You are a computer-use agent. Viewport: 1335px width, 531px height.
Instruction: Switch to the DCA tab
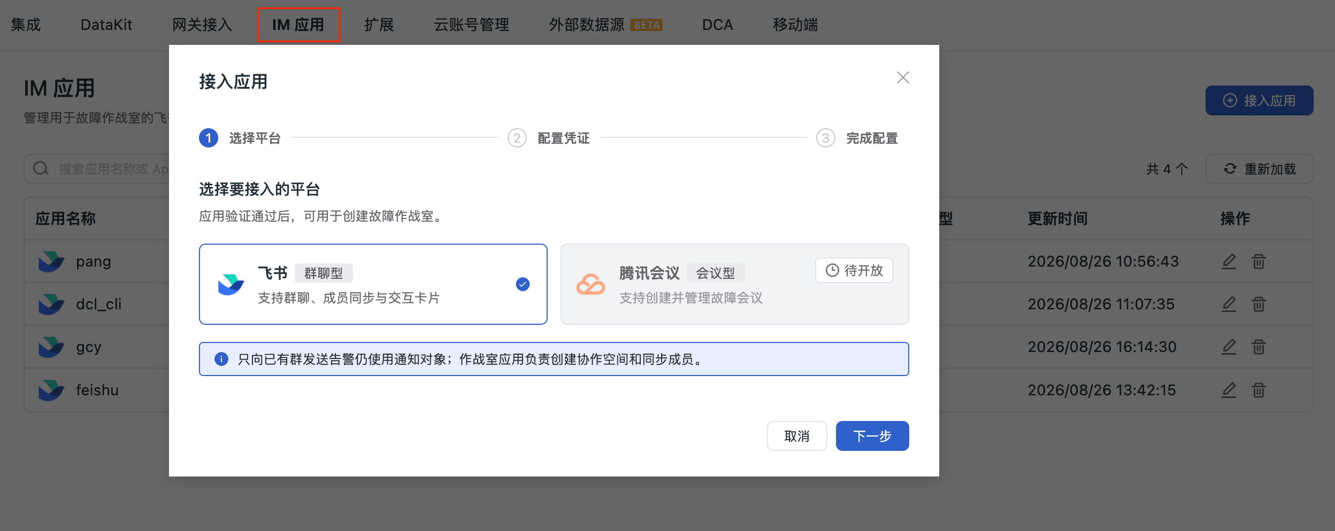718,25
